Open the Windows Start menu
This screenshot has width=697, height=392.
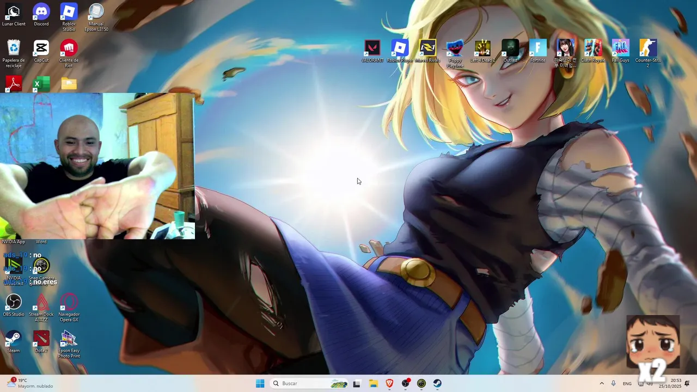click(x=260, y=383)
